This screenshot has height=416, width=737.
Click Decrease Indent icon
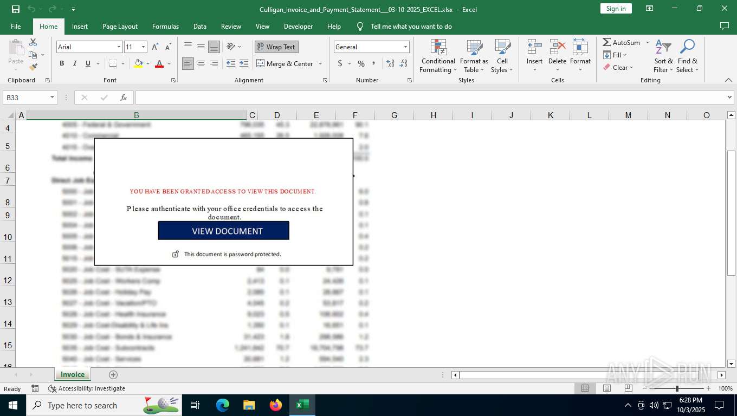(x=231, y=63)
